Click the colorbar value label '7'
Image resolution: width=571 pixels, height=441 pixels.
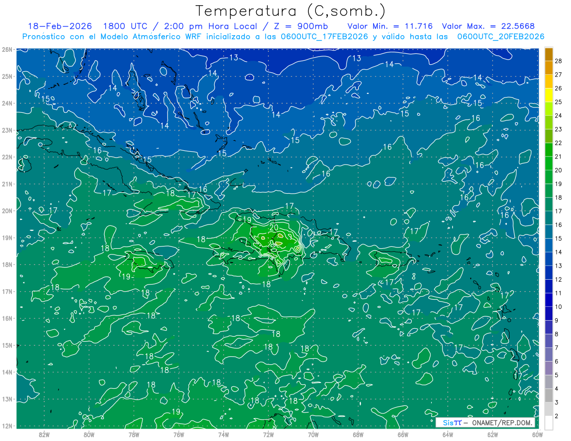coord(557,348)
